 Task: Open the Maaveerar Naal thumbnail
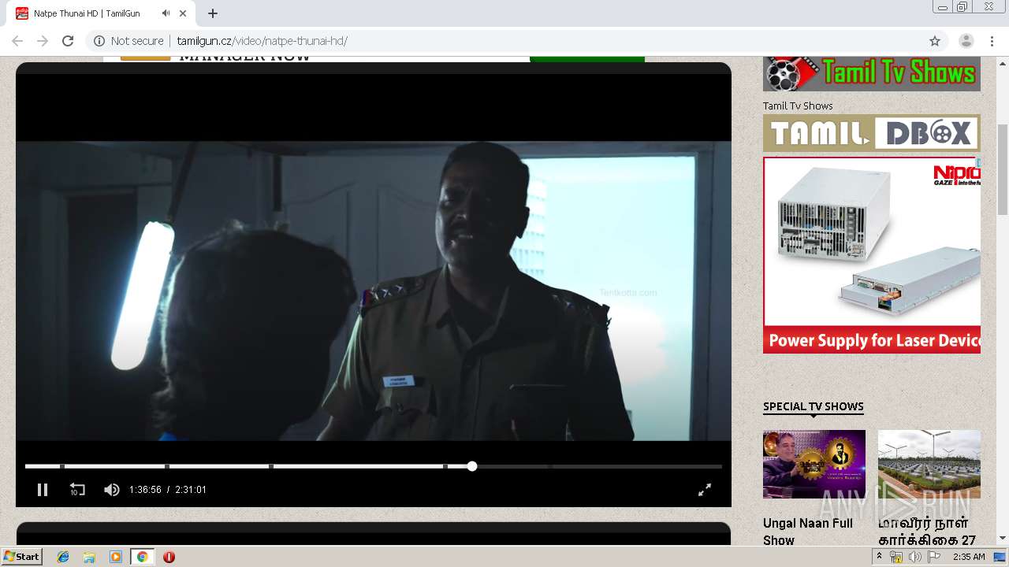point(929,464)
